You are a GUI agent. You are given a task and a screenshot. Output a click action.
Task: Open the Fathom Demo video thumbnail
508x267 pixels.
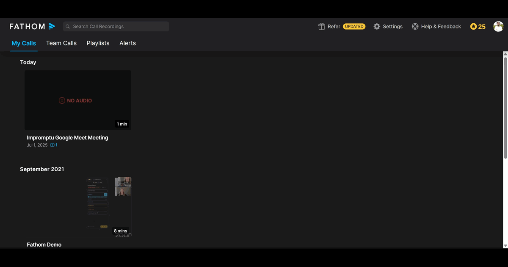(78, 207)
